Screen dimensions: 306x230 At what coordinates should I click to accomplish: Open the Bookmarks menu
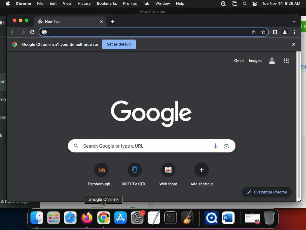[107, 4]
